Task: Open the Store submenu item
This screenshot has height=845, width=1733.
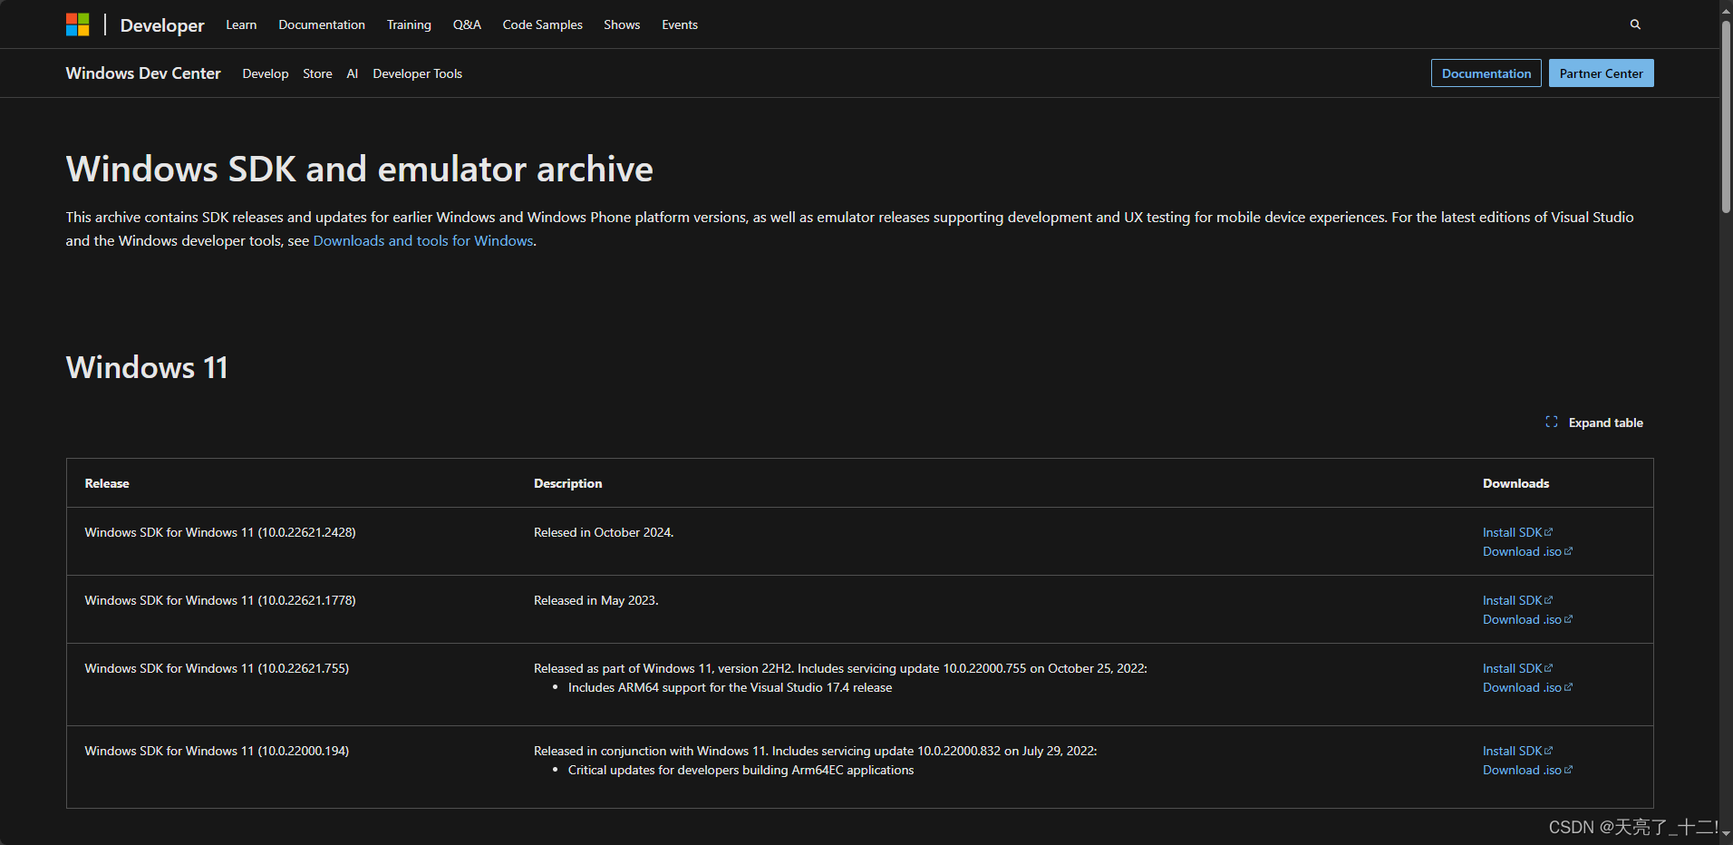Action: tap(317, 73)
